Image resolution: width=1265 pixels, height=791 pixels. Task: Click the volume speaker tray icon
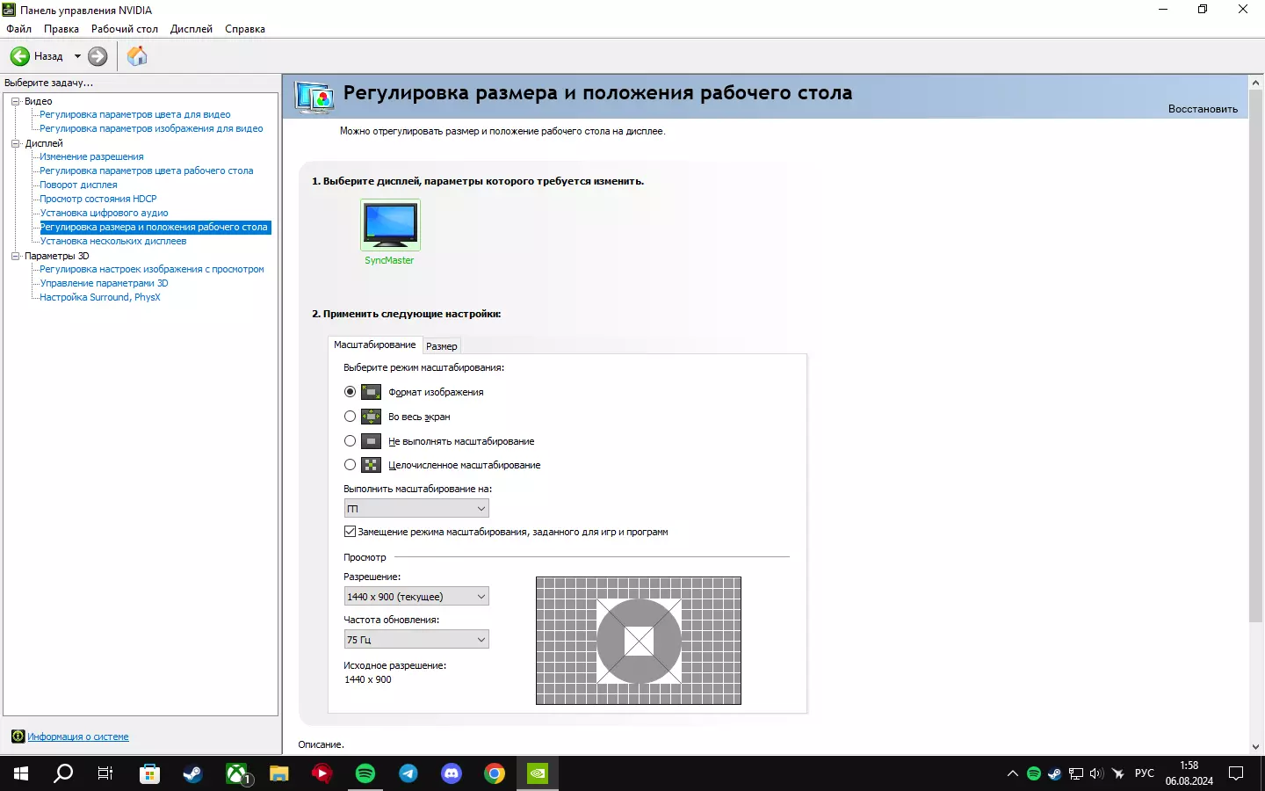[x=1096, y=773]
